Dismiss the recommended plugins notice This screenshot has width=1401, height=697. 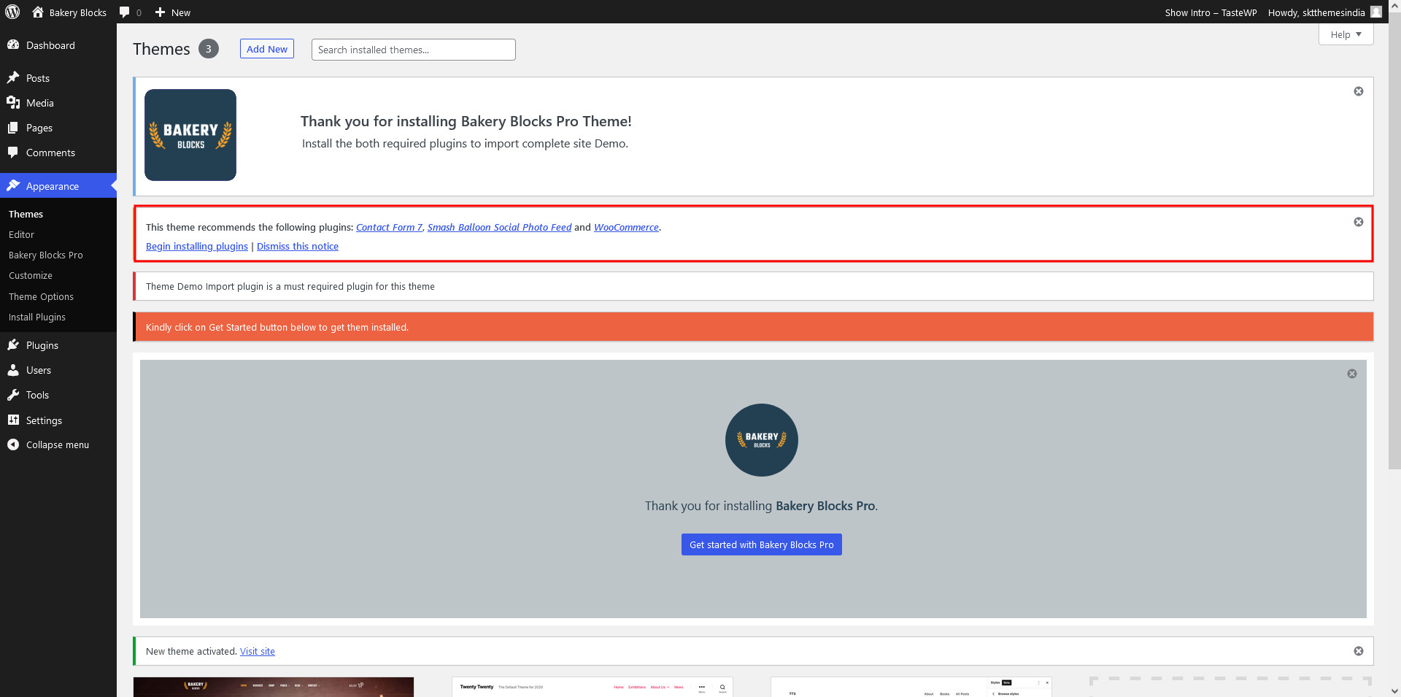tap(1358, 222)
